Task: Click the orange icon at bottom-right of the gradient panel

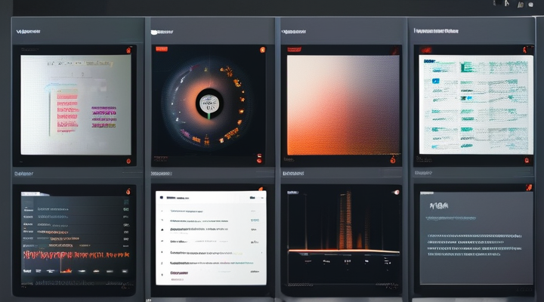Action: point(392,159)
